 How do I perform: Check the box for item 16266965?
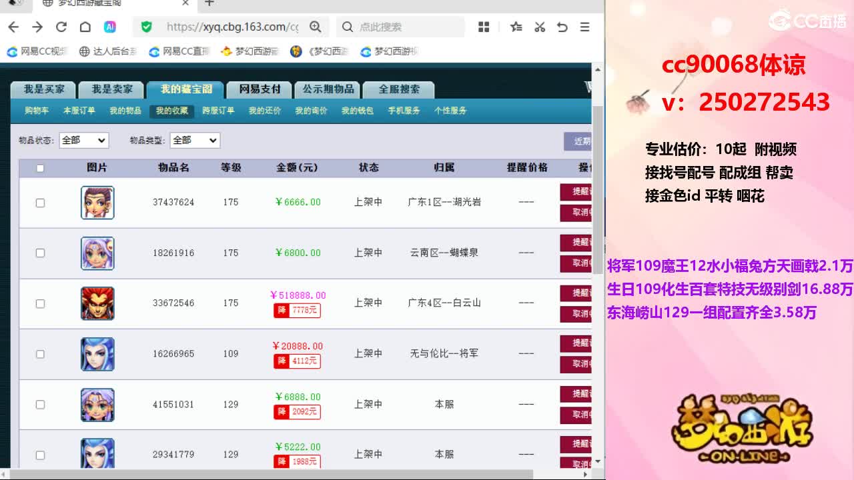click(40, 354)
